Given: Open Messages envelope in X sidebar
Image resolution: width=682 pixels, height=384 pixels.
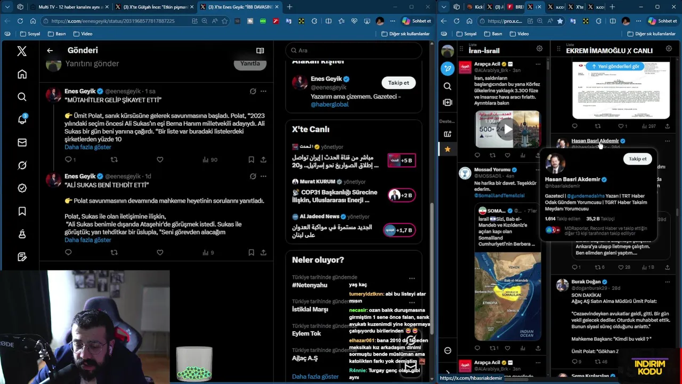Looking at the screenshot, I should [x=22, y=142].
